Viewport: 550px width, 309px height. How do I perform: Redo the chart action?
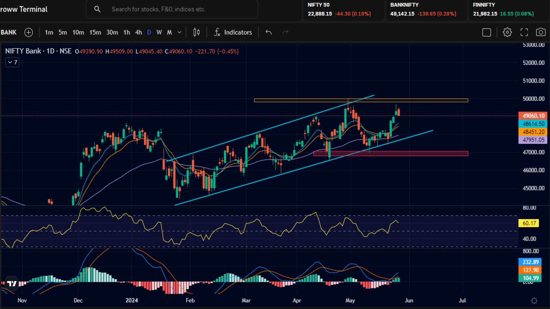(285, 32)
